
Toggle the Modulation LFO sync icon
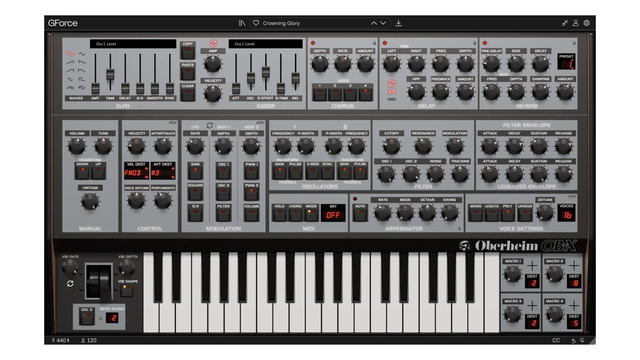pos(210,125)
